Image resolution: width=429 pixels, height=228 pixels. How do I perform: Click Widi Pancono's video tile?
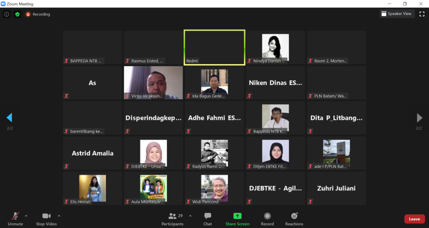[x=214, y=188]
